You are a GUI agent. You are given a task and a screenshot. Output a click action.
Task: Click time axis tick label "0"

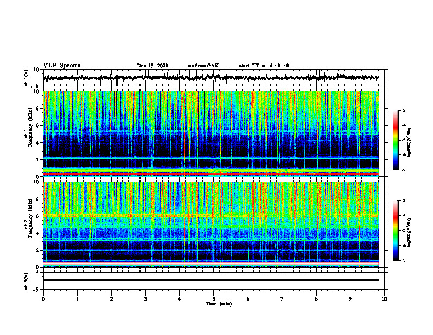tap(43, 299)
